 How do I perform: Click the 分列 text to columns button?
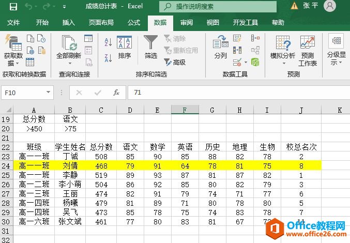pos(221,47)
